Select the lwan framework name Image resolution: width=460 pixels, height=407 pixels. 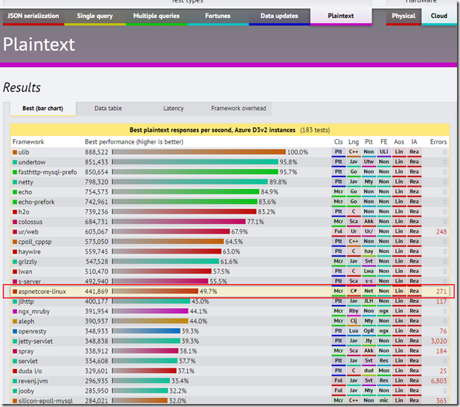pos(25,272)
